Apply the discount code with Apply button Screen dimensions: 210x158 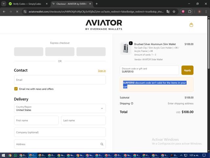pyautogui.click(x=187, y=70)
